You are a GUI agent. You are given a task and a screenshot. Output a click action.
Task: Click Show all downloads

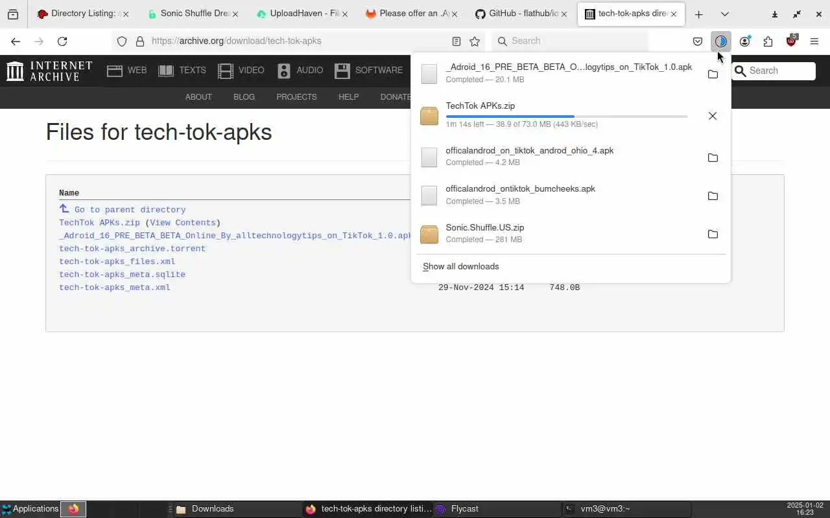460,267
